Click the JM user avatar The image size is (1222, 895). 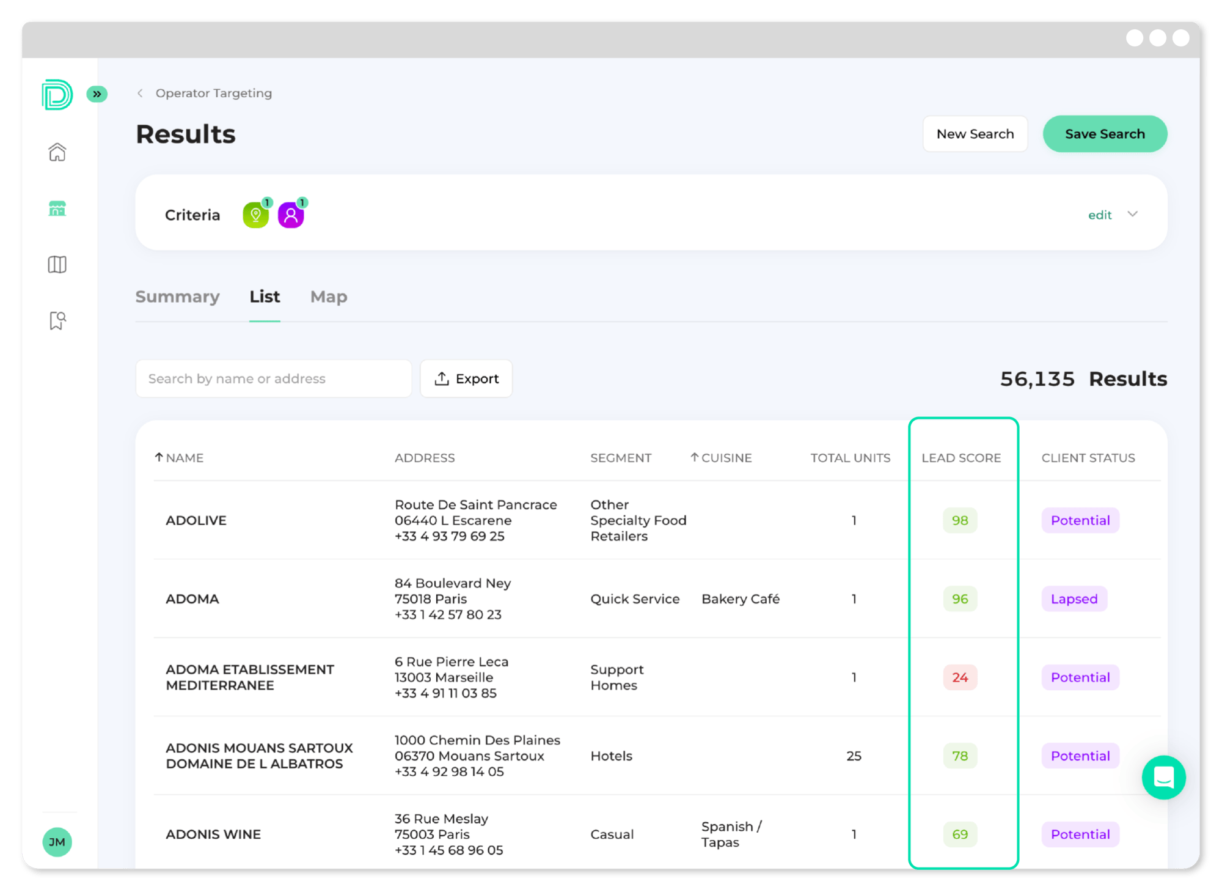coord(57,842)
